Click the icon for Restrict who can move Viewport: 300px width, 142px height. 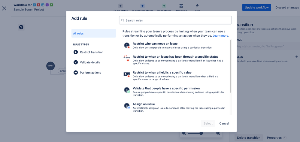click(x=127, y=46)
